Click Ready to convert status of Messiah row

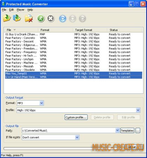120,66
